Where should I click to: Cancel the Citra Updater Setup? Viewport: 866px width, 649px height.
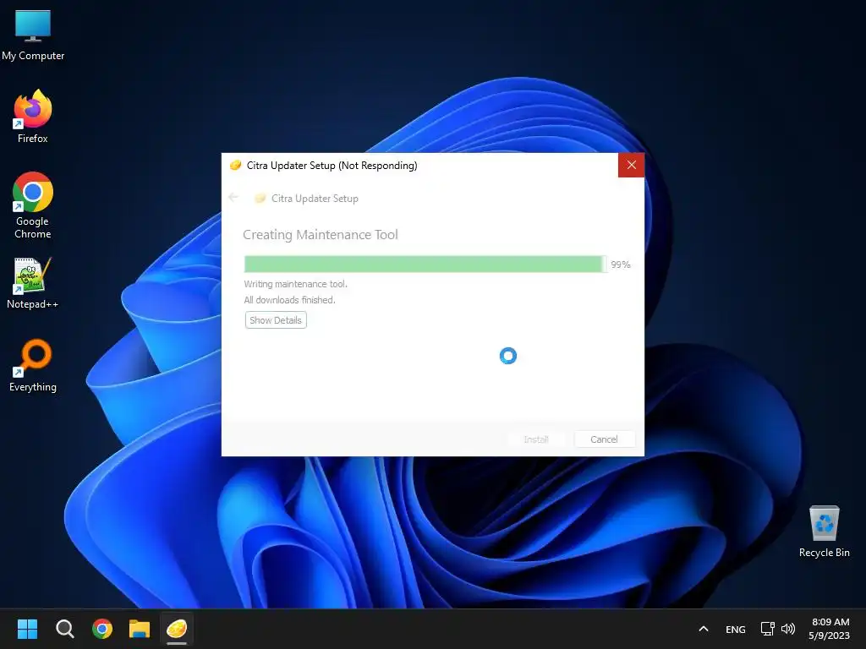[604, 439]
